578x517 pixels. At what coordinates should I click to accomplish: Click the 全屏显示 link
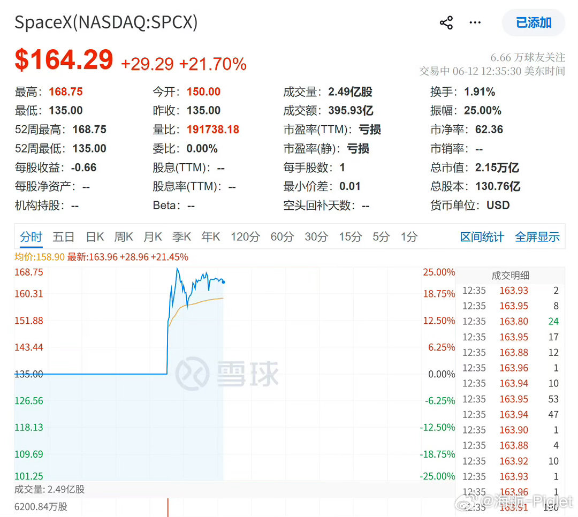[x=537, y=237]
